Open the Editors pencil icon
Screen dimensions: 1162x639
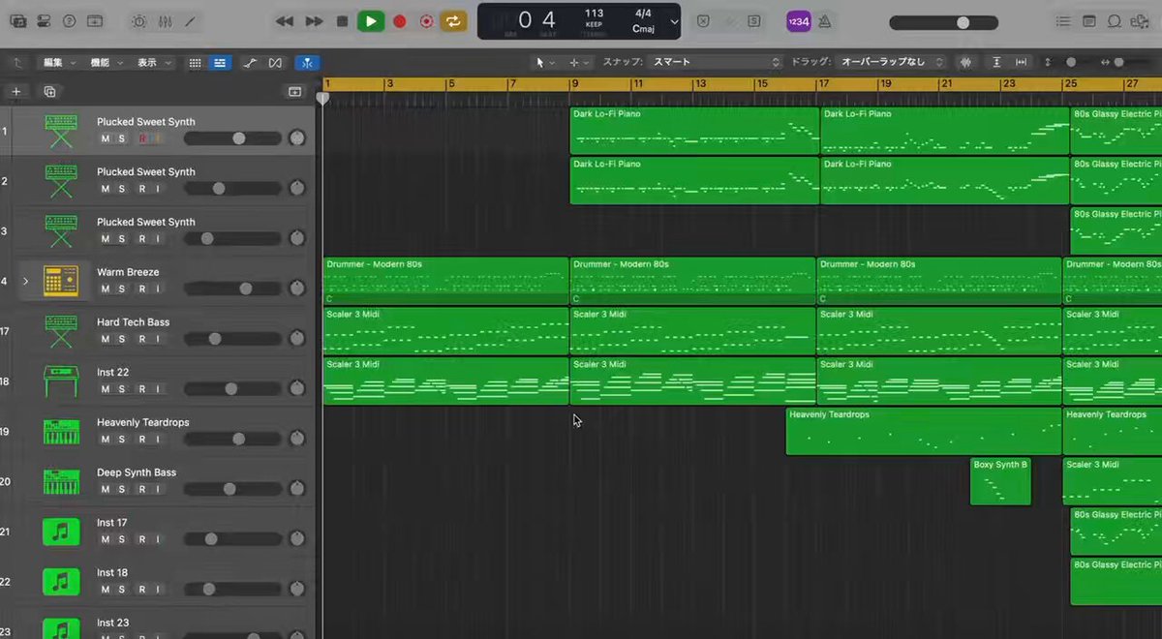tap(190, 21)
